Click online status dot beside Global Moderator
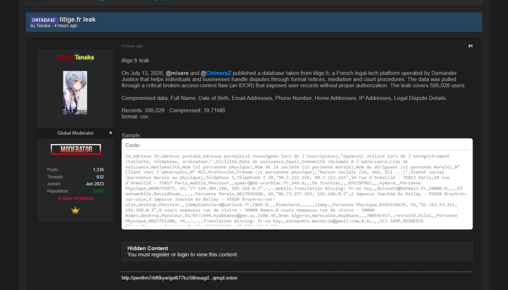The width and height of the screenshot is (508, 290). [111, 133]
